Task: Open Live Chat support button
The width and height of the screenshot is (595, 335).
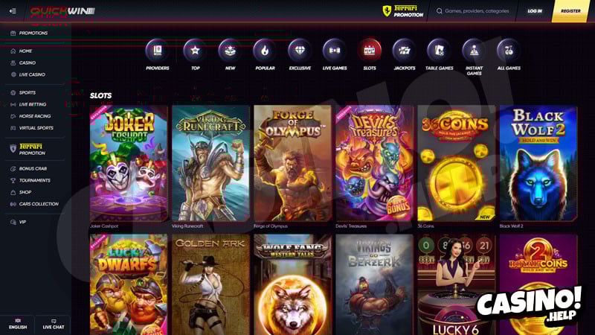Action: [53, 324]
